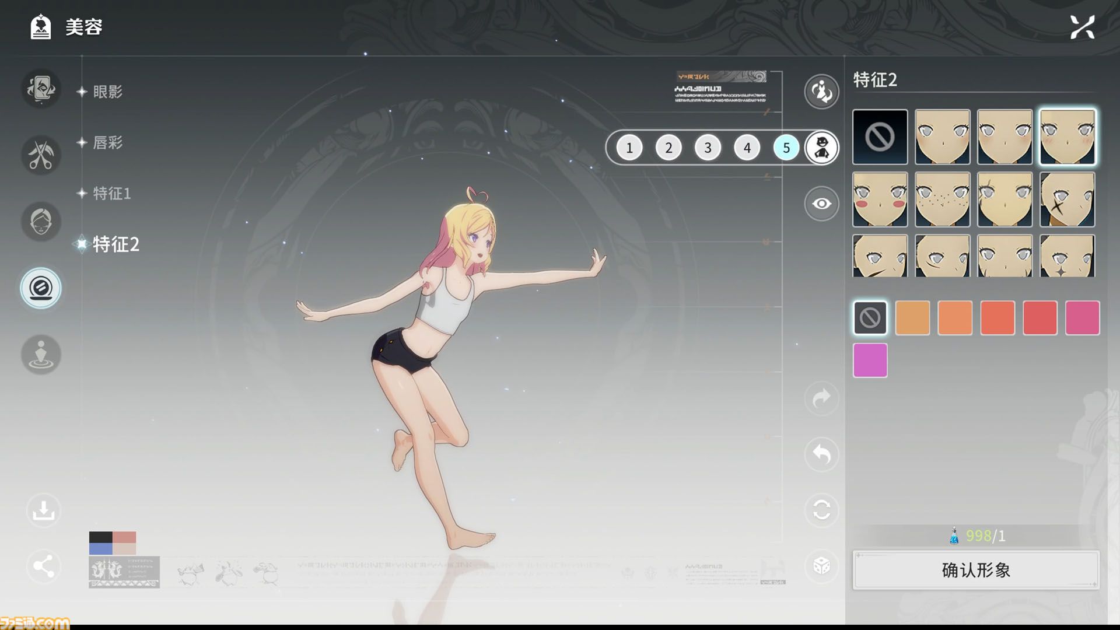1120x630 pixels.
Task: Select the 特征2 menu item
Action: [116, 244]
